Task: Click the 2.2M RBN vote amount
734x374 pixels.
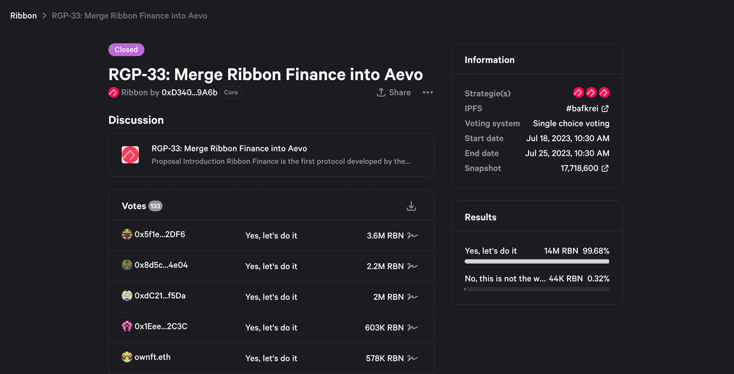Action: [x=385, y=266]
